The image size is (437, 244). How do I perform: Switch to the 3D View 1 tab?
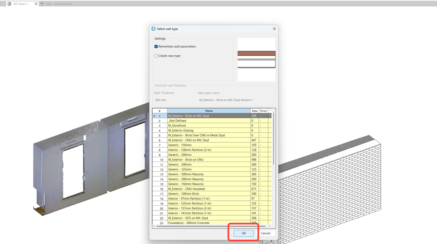click(x=20, y=4)
